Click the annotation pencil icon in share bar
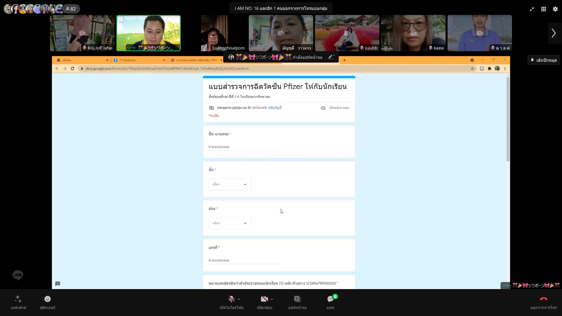The height and width of the screenshot is (316, 562). click(x=331, y=57)
